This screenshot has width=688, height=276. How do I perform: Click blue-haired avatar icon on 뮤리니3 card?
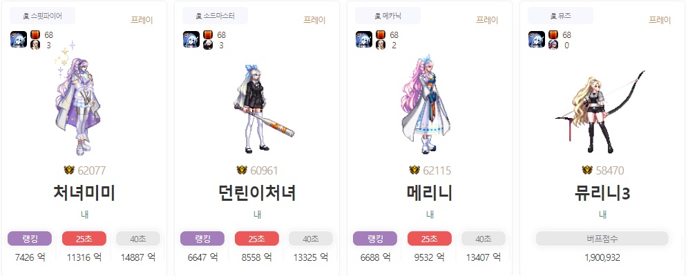[537, 39]
